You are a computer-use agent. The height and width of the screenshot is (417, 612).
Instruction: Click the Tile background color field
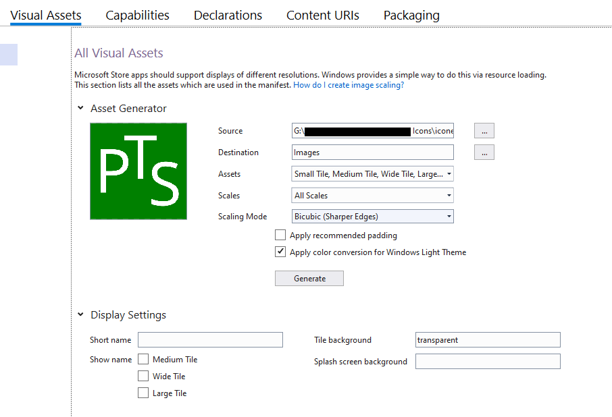click(x=488, y=340)
